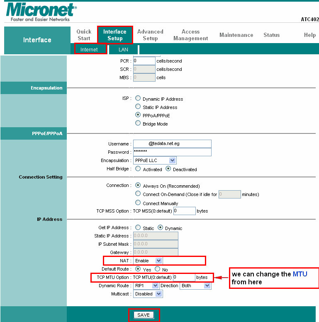Click the IP Address section label
This screenshot has height=322, width=319.
point(49,219)
